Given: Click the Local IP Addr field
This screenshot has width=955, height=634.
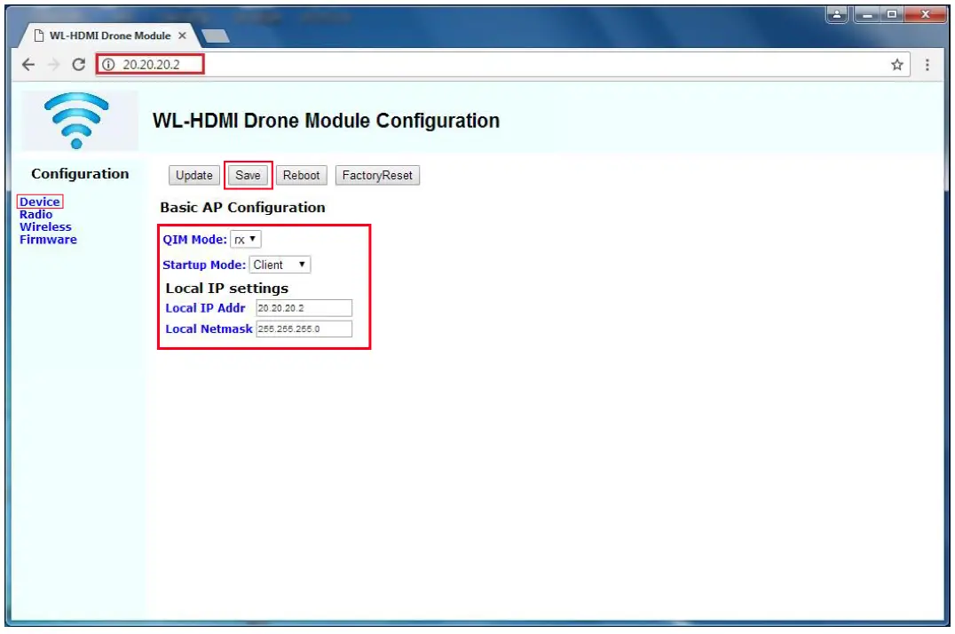Looking at the screenshot, I should click(304, 308).
